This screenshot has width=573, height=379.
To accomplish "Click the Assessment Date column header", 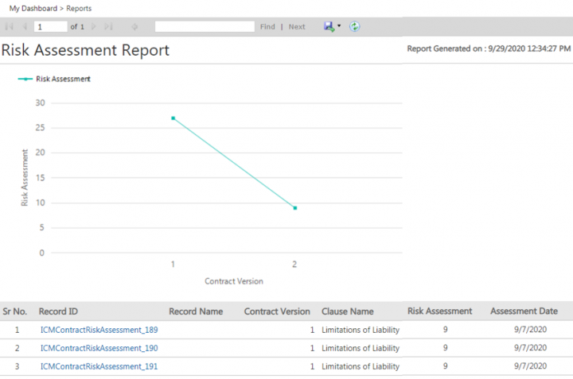I will coord(524,311).
